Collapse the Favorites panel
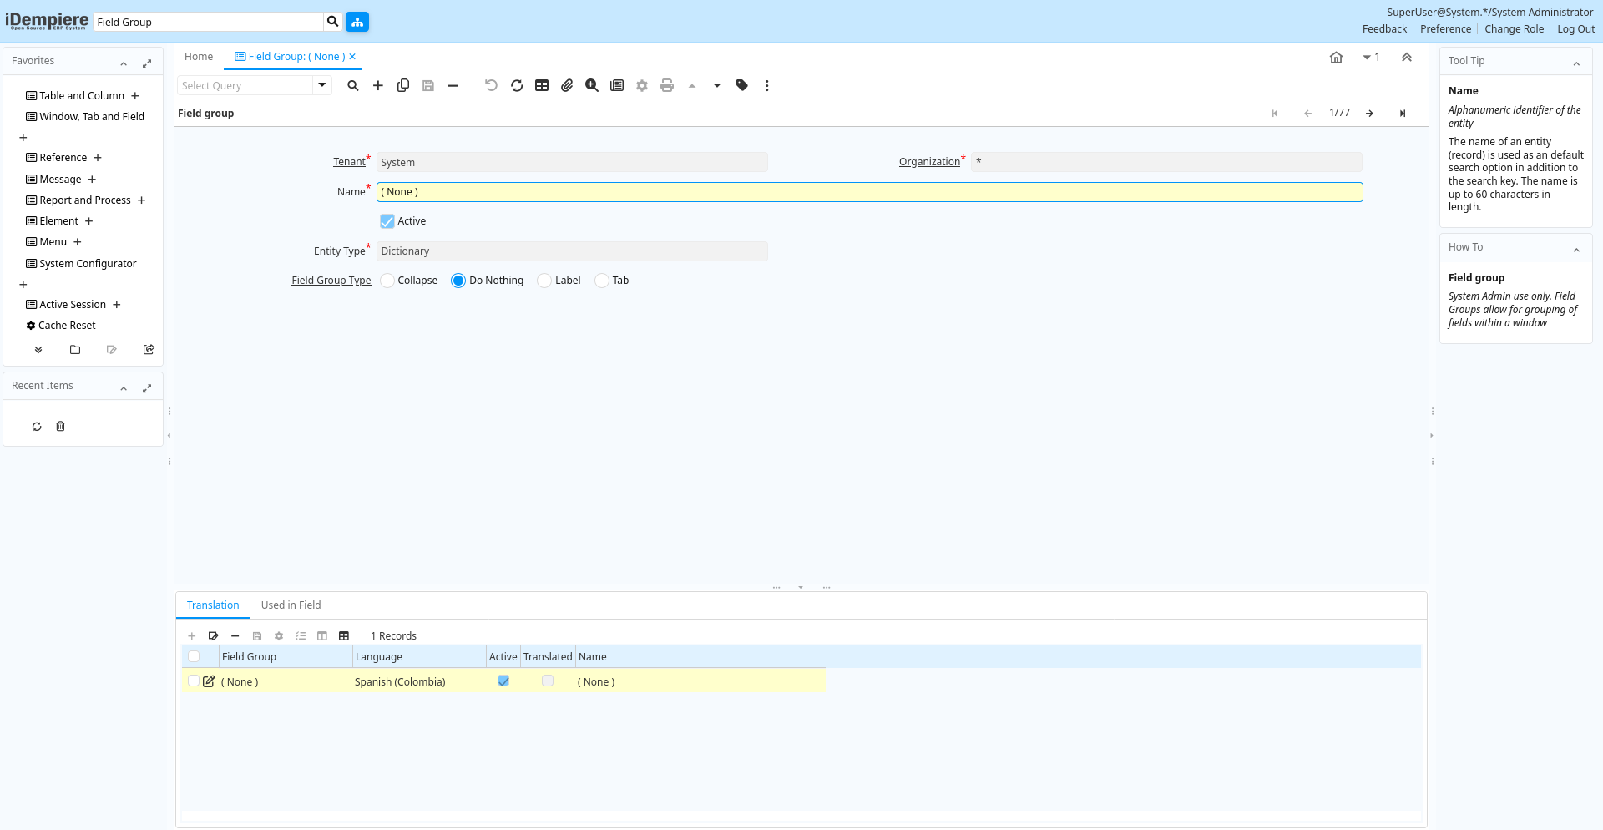 (x=124, y=63)
